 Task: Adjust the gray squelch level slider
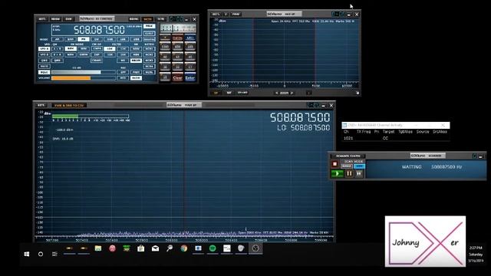[84, 72]
